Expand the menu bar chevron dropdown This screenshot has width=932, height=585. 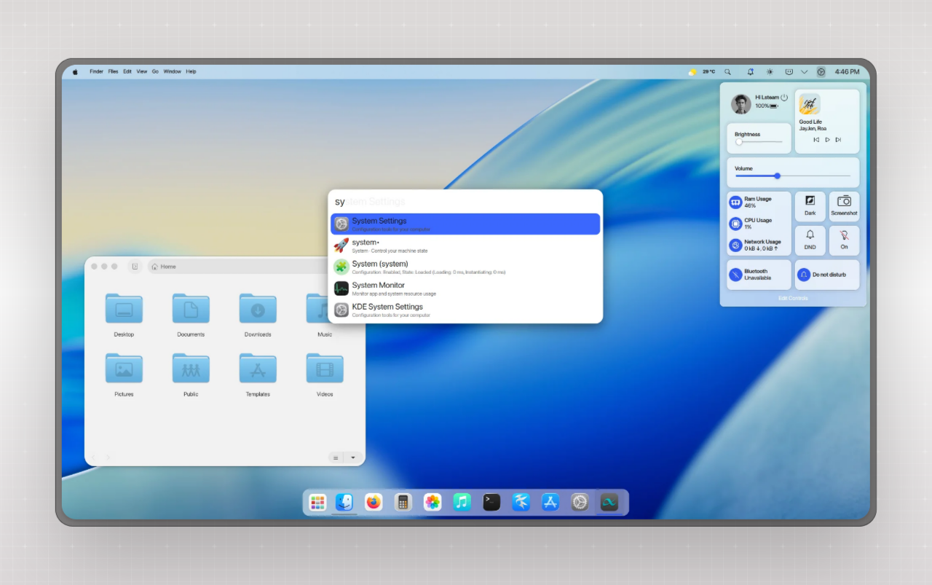click(804, 71)
